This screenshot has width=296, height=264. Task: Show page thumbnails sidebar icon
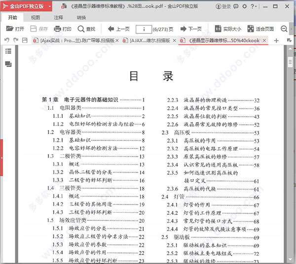(x=8, y=64)
